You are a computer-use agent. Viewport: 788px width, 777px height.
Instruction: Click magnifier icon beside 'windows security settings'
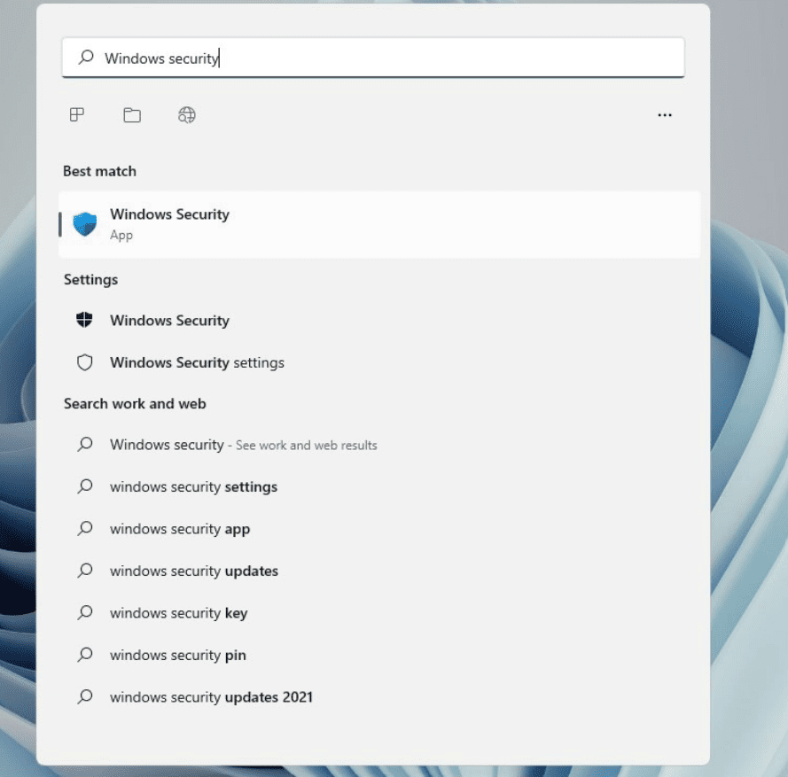tap(85, 486)
